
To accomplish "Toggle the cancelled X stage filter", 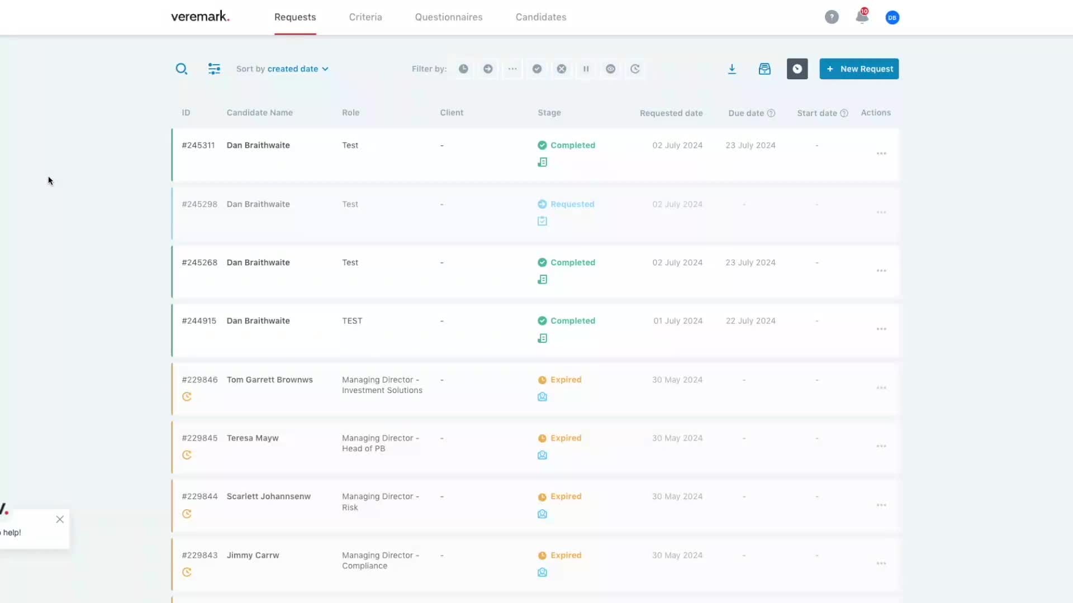I will (x=561, y=69).
